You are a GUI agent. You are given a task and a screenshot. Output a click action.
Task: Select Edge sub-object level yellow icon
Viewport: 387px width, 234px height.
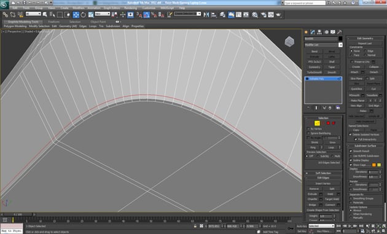[317, 123]
